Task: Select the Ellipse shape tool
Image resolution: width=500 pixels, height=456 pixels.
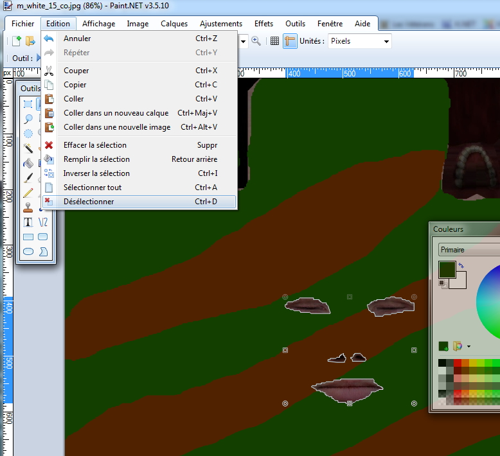Action: coord(28,252)
